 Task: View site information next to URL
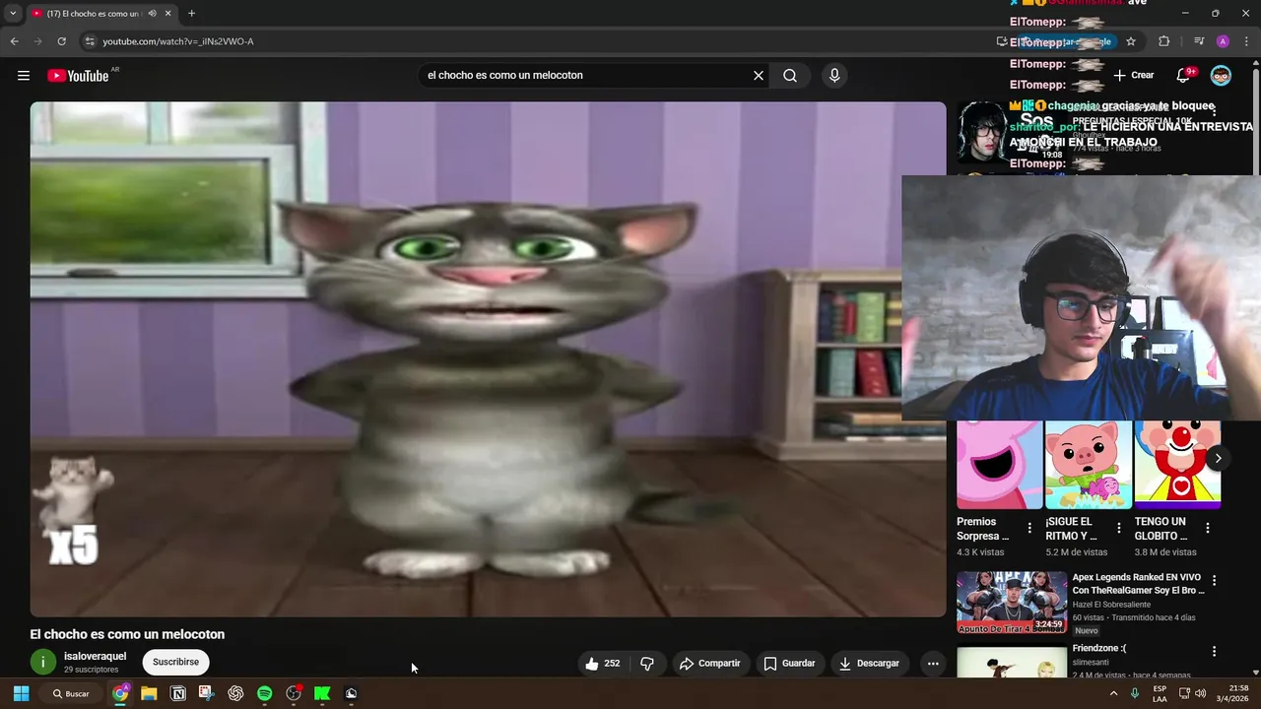89,41
